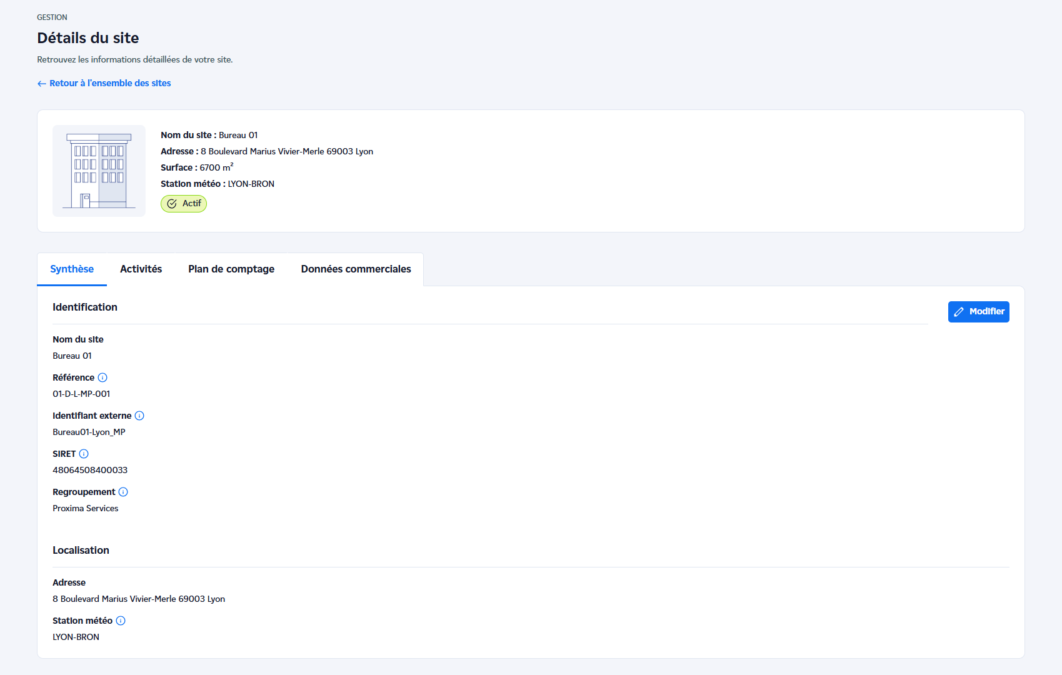Click the Bureau01-Lyon_MP external identifier value

[x=89, y=432]
